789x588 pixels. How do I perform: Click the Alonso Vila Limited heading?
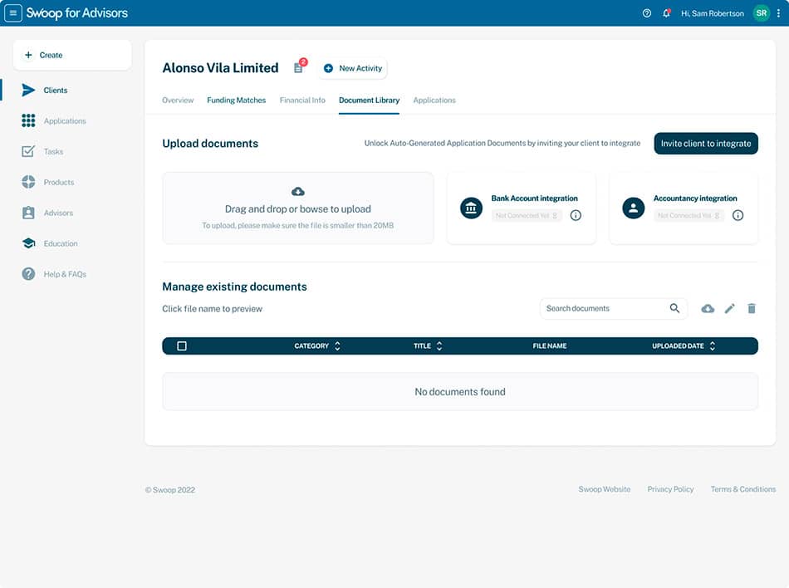click(x=220, y=68)
